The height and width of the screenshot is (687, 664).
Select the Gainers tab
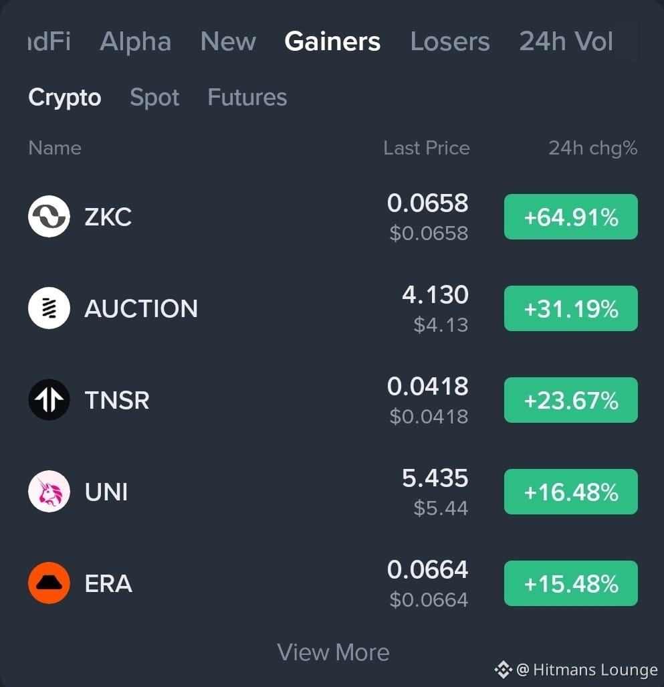point(332,41)
